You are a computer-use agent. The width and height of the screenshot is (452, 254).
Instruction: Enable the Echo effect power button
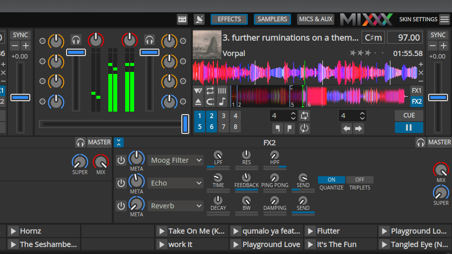click(x=121, y=183)
